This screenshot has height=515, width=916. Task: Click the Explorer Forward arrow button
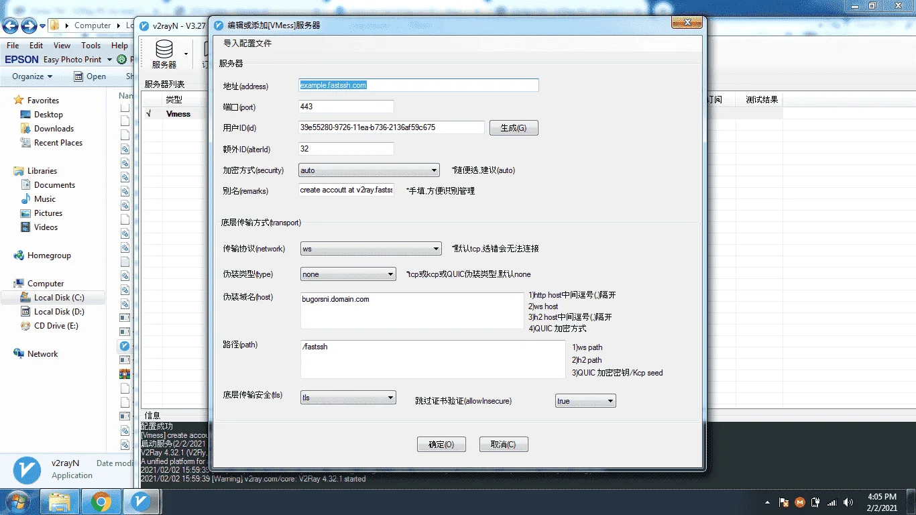coord(29,26)
